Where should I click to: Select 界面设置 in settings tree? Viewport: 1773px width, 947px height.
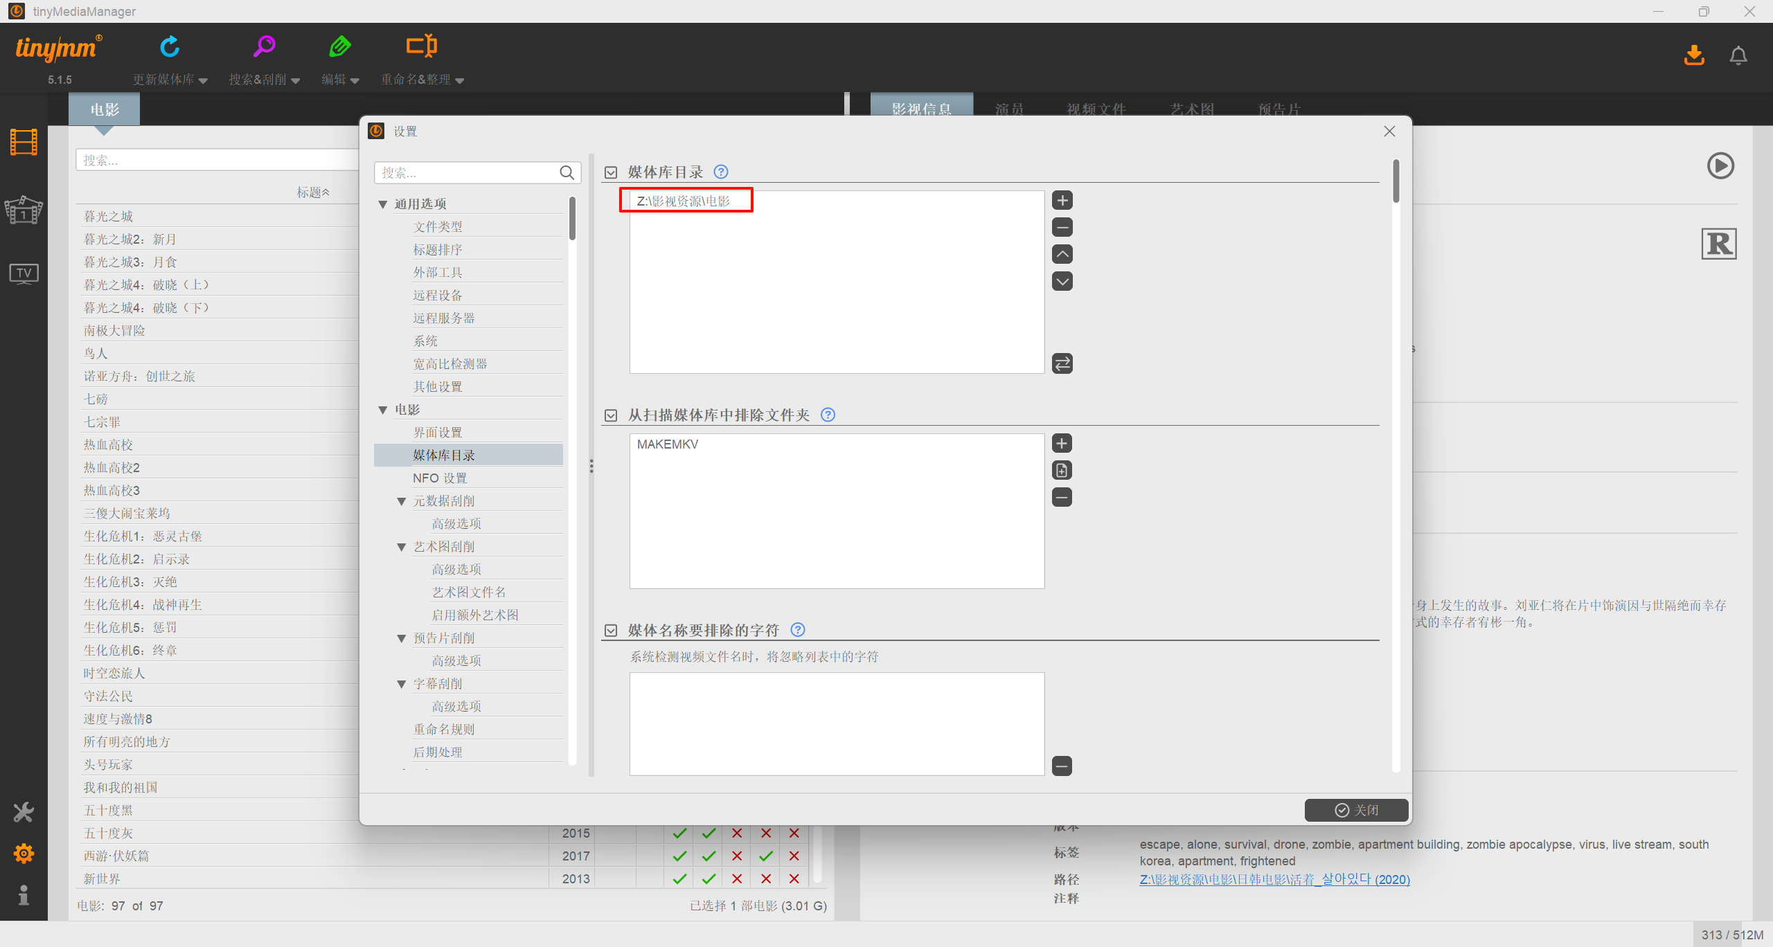tap(438, 432)
